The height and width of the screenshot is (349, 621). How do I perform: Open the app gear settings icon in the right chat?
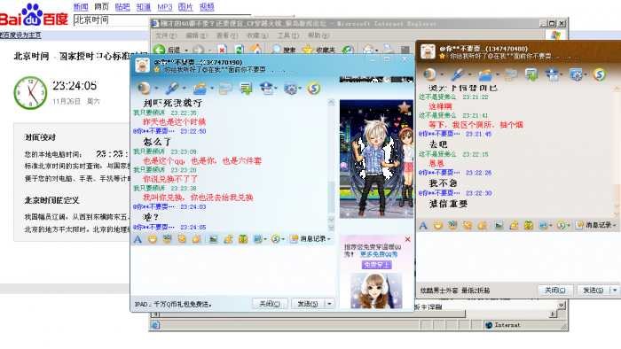pyautogui.click(x=576, y=74)
